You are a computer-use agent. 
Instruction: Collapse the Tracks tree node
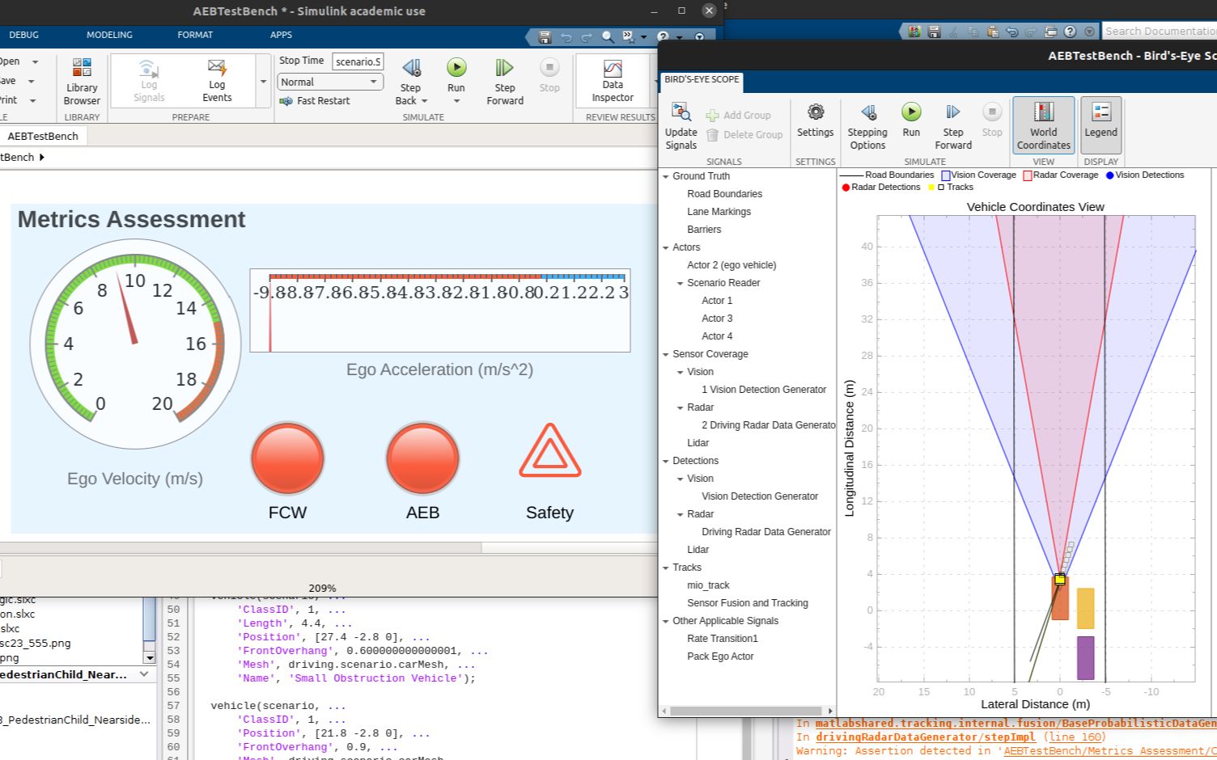(666, 568)
